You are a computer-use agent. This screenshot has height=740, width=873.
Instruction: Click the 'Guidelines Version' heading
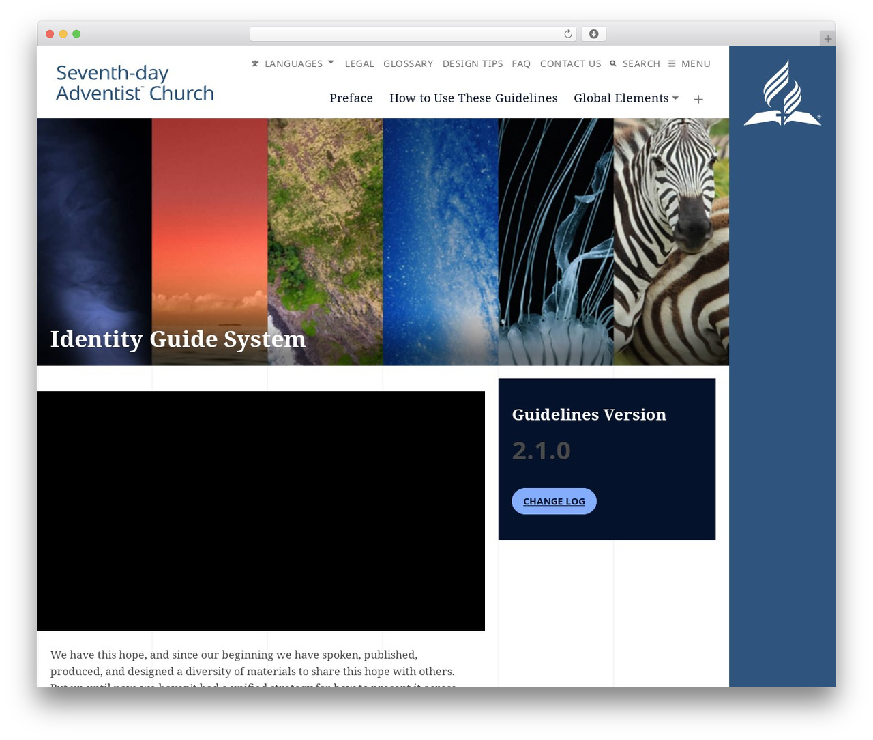(589, 414)
